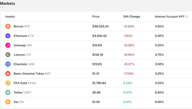The image size is (192, 109).
Task: Click the gold PAX Gold icon
Action: 8,83
